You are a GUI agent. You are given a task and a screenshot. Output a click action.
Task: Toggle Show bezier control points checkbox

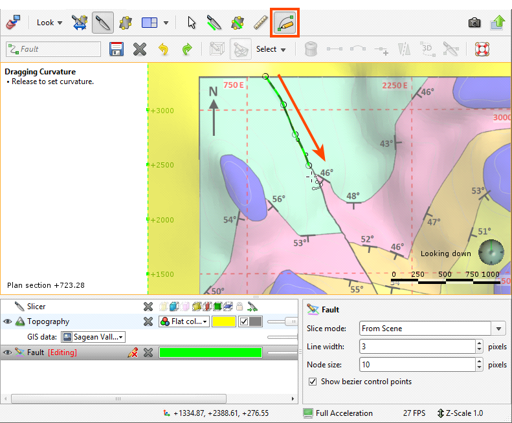coord(313,382)
